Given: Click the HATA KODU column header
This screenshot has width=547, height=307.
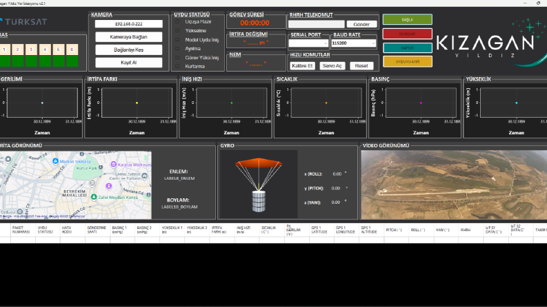Looking at the screenshot, I should [x=73, y=230].
